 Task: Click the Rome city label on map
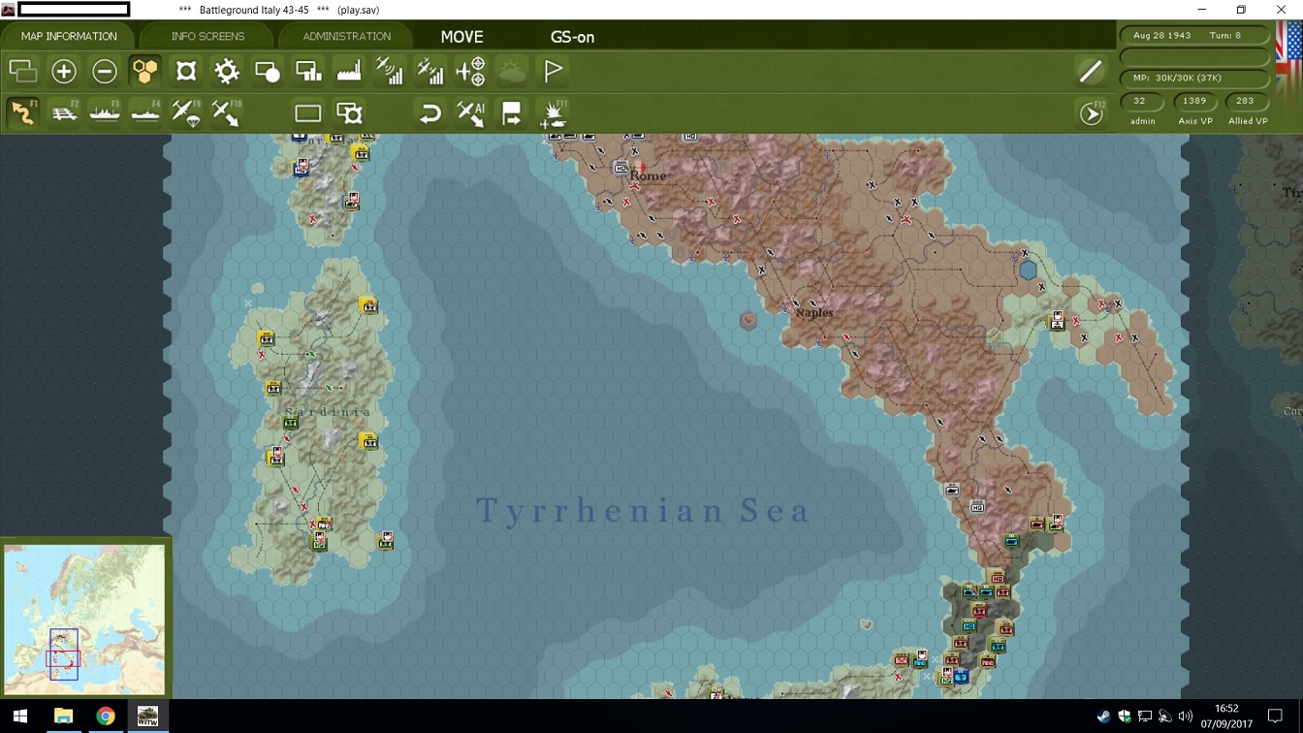pos(648,175)
